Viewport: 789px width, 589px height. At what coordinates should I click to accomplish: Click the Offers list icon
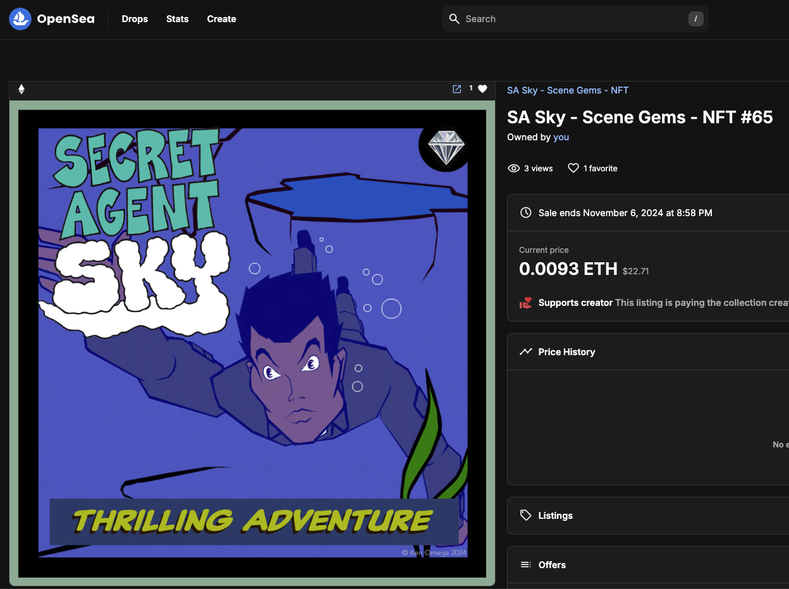coord(525,565)
